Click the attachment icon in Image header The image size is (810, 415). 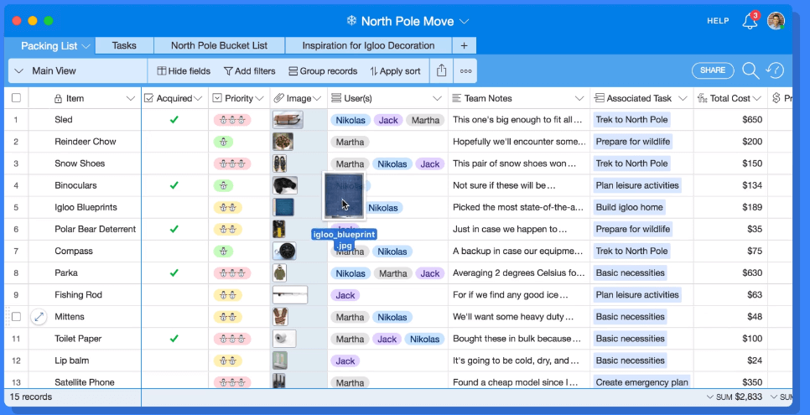(279, 98)
